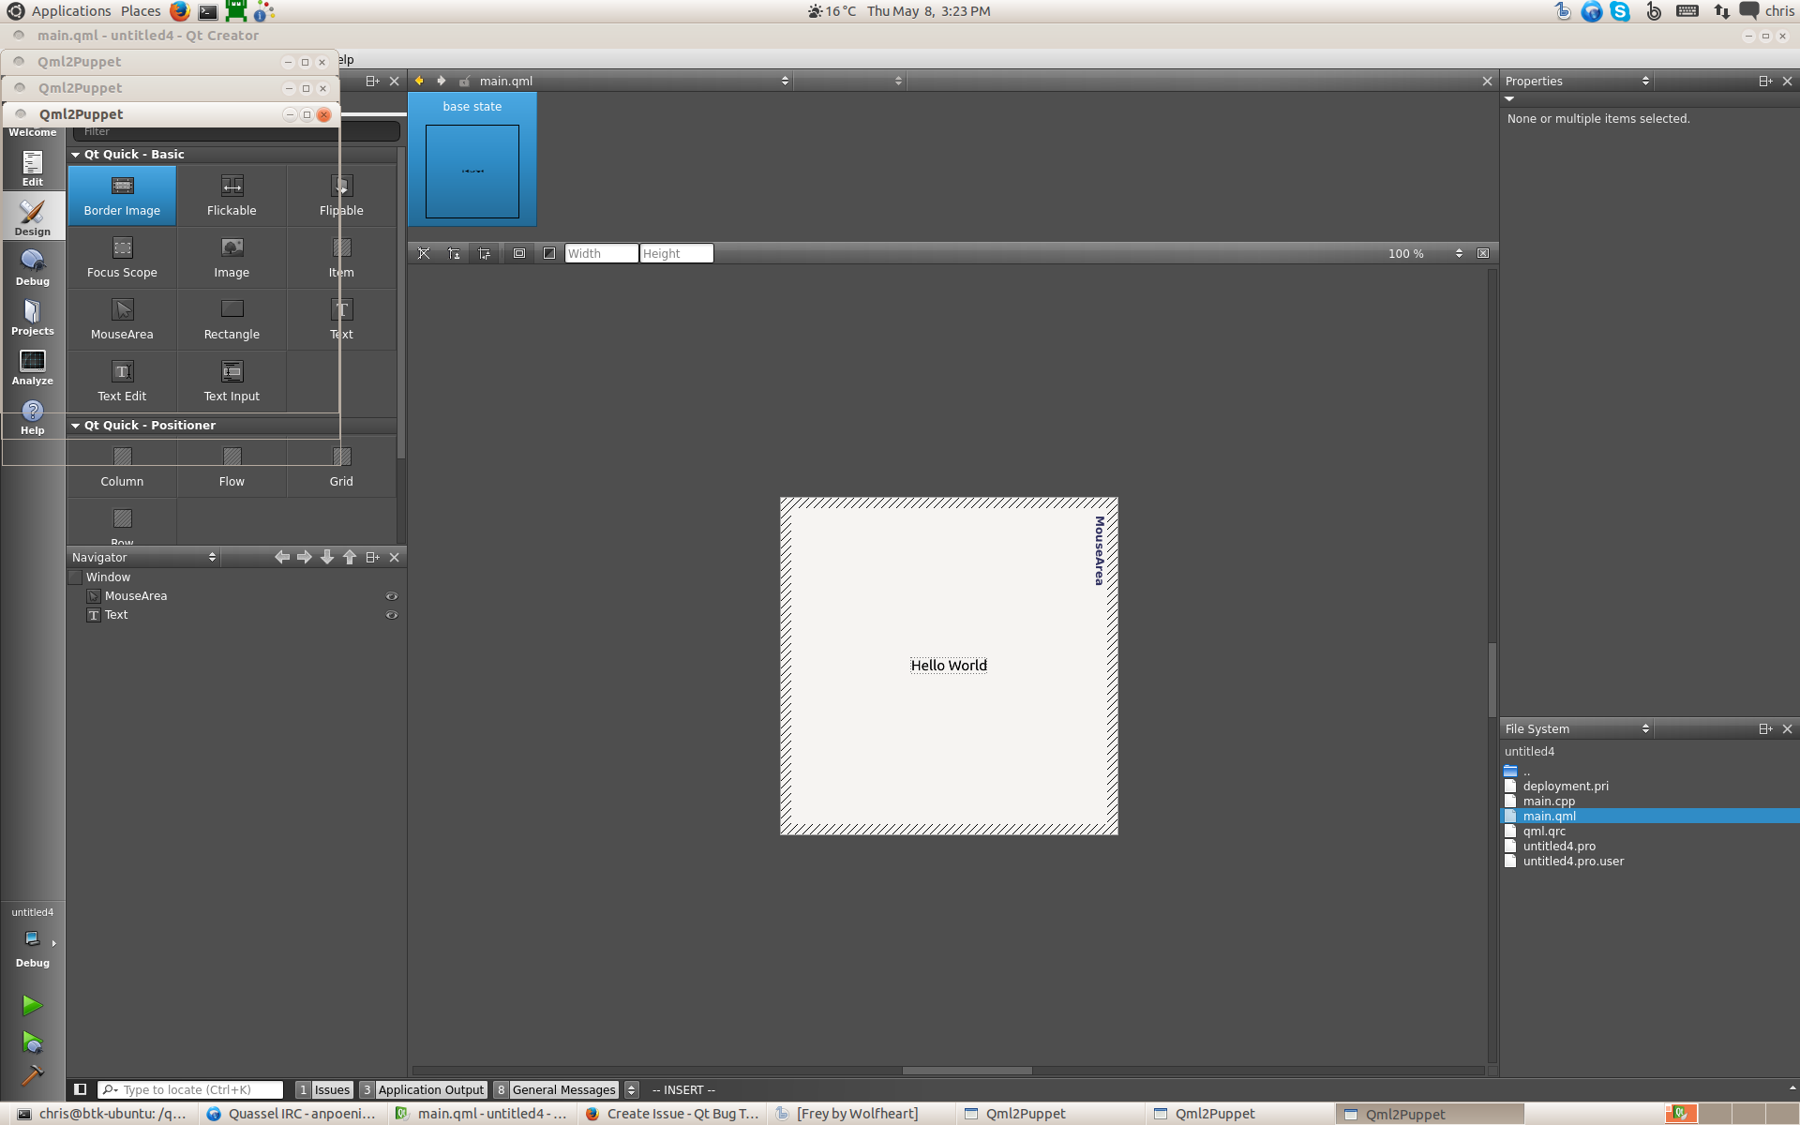The width and height of the screenshot is (1800, 1125).
Task: Collapse the Qt Quick - Basic section
Action: [x=76, y=155]
